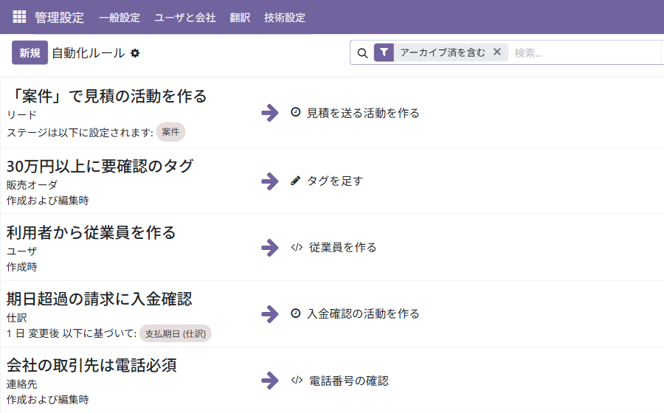664x413 pixels.
Task: Click 作成および編集時 under 販売オーダ
Action: click(x=48, y=201)
